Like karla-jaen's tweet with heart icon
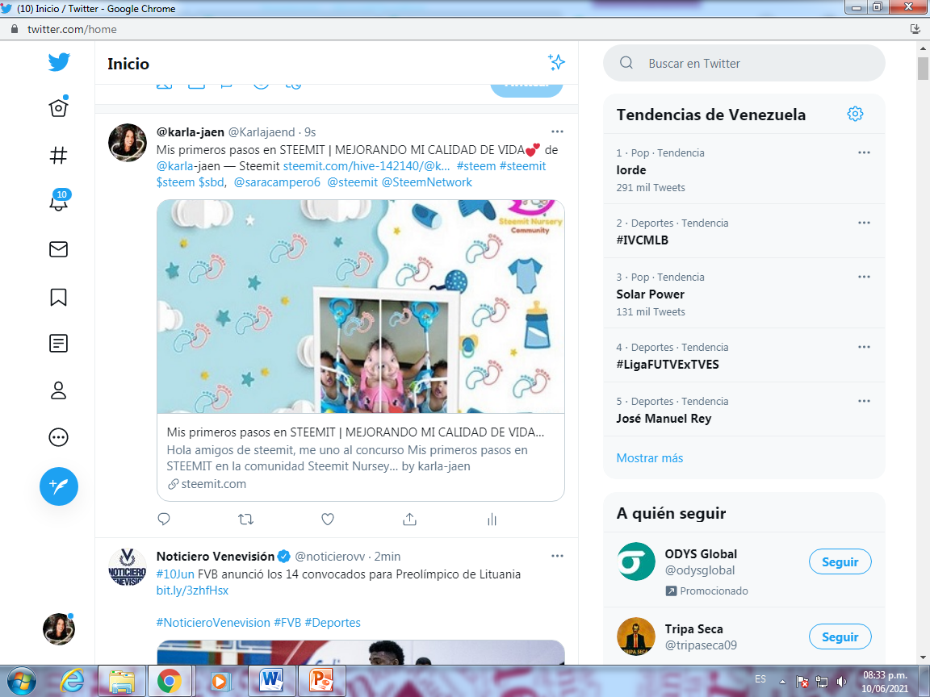The image size is (930, 697). coord(328,520)
